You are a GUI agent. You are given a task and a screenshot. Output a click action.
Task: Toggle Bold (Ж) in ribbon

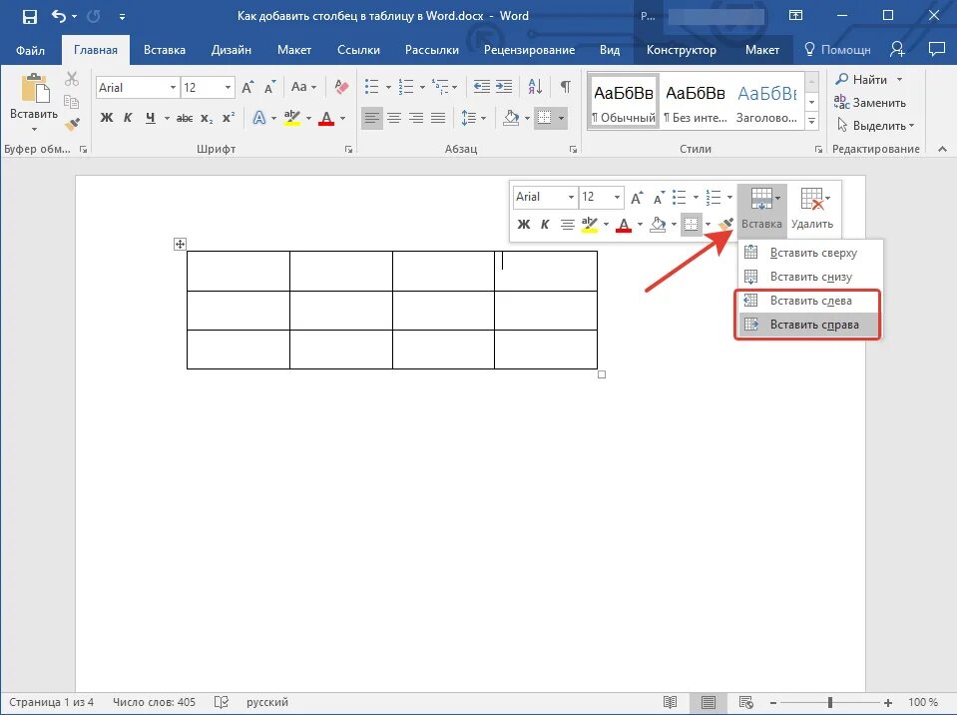[106, 118]
